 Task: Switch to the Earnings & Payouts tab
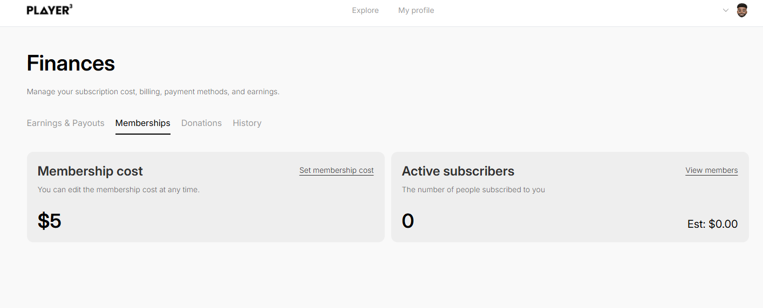point(65,123)
